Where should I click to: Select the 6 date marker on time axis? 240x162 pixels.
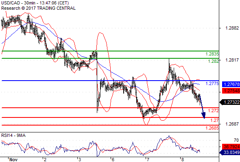(113, 160)
